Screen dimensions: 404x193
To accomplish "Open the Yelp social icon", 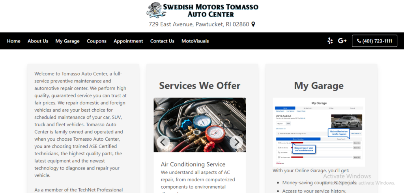I will click(x=330, y=41).
